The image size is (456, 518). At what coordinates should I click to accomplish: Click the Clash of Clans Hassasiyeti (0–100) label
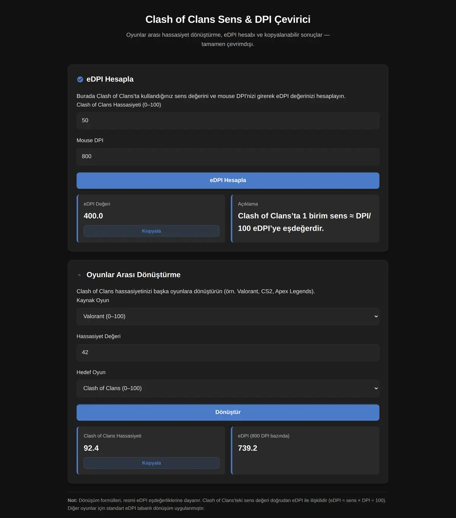(x=119, y=105)
